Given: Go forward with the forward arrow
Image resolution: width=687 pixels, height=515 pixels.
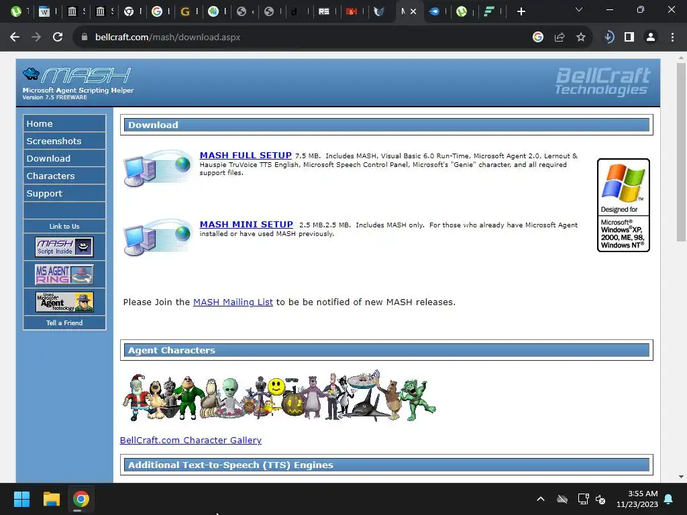Looking at the screenshot, I should [x=36, y=38].
